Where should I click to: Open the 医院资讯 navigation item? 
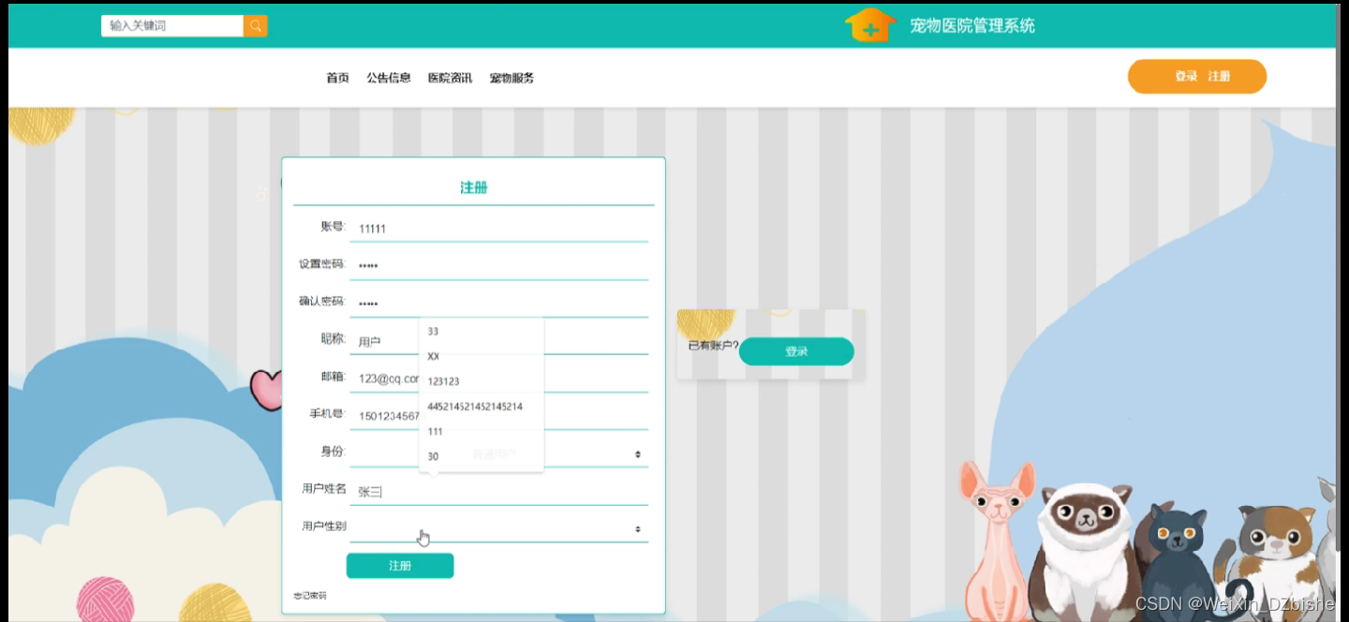[x=450, y=78]
